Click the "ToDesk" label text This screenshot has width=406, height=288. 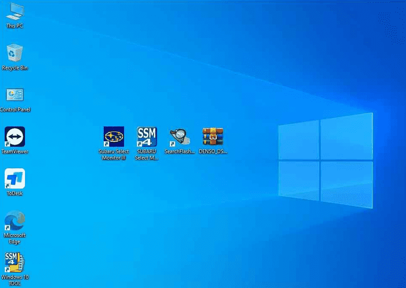pyautogui.click(x=15, y=193)
